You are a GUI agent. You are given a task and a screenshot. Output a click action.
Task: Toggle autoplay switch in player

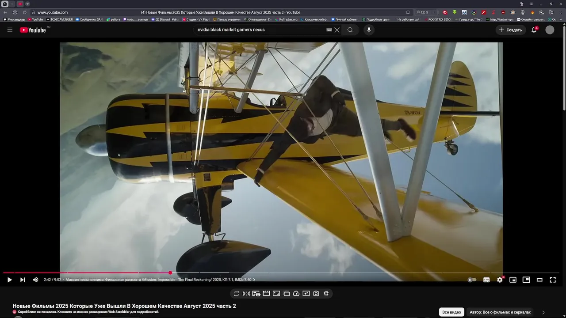point(472,280)
